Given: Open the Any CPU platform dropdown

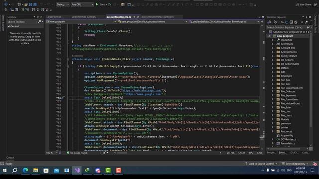Looking at the screenshot, I should click(82, 4).
